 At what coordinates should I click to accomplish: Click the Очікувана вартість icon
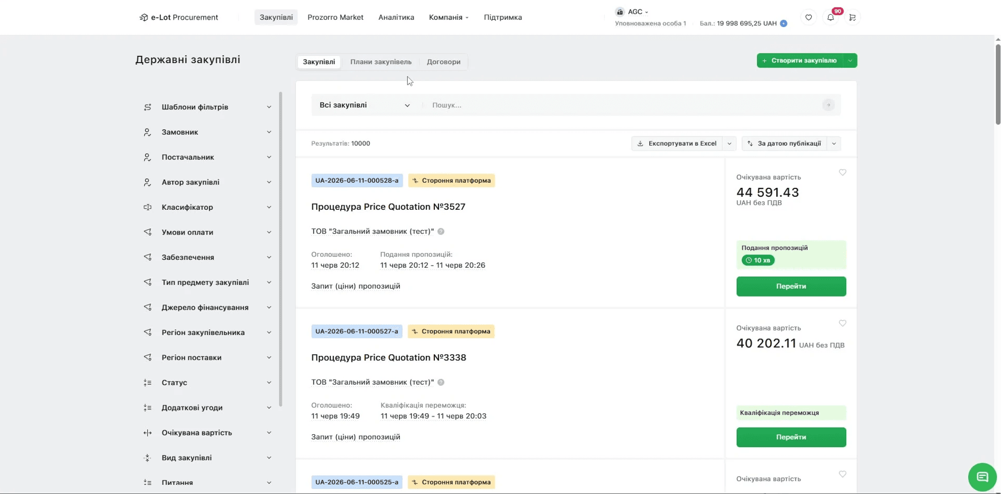click(x=147, y=433)
